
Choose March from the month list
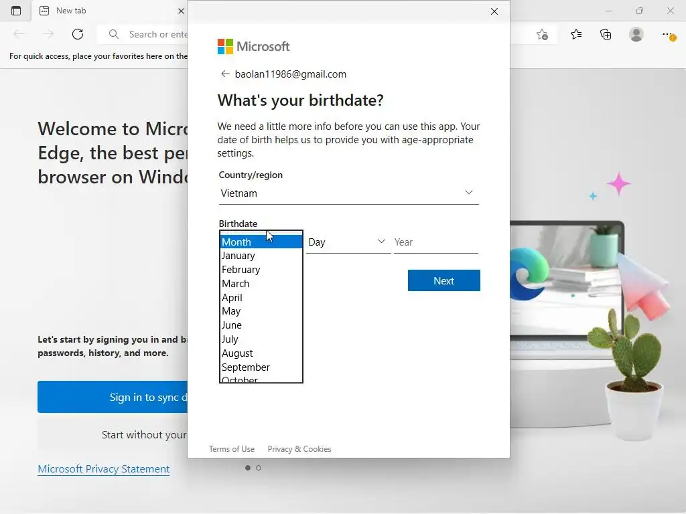point(261,284)
